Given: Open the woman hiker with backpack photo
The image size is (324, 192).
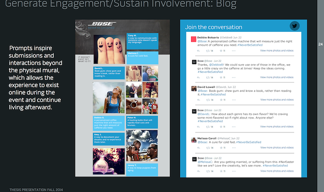Looking at the screenshot, I should (x=109, y=97).
